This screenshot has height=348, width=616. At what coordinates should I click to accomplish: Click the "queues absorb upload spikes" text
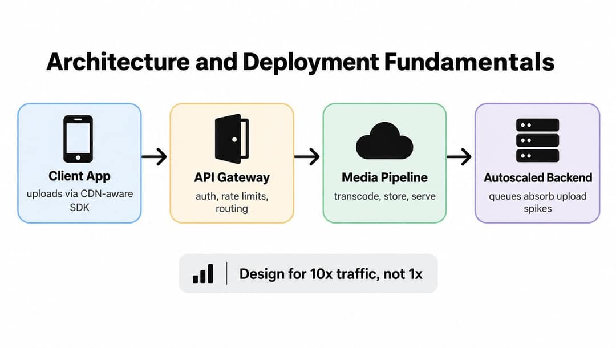point(537,202)
